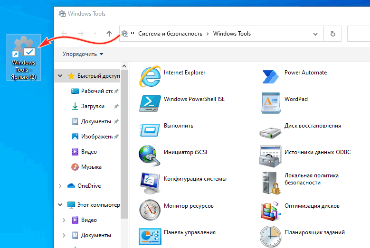
Task: Select the Windows Tools desktop shortcut
Action: click(x=24, y=57)
